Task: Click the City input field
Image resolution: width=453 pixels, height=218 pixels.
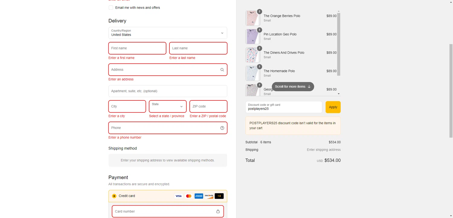Action: click(x=127, y=106)
